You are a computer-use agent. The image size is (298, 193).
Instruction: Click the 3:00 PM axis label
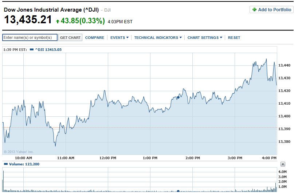point(235,158)
